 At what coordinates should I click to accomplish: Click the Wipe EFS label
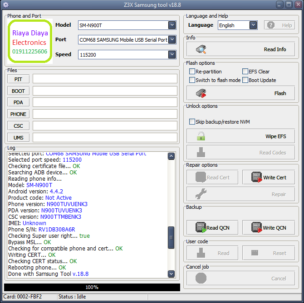pos(276,136)
